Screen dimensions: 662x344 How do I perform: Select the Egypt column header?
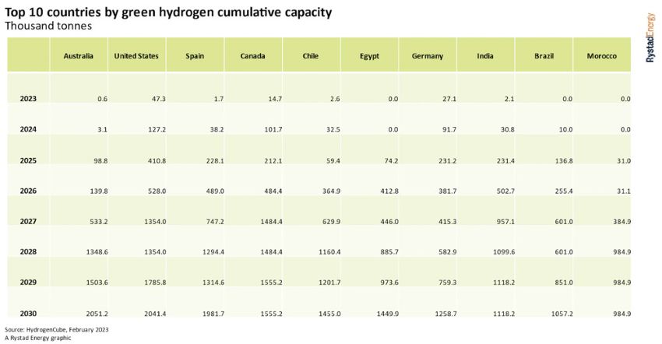click(x=369, y=56)
